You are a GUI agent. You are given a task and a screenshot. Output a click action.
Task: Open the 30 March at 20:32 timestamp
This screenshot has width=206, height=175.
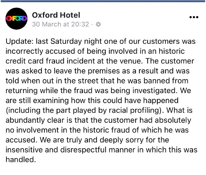(x=61, y=24)
